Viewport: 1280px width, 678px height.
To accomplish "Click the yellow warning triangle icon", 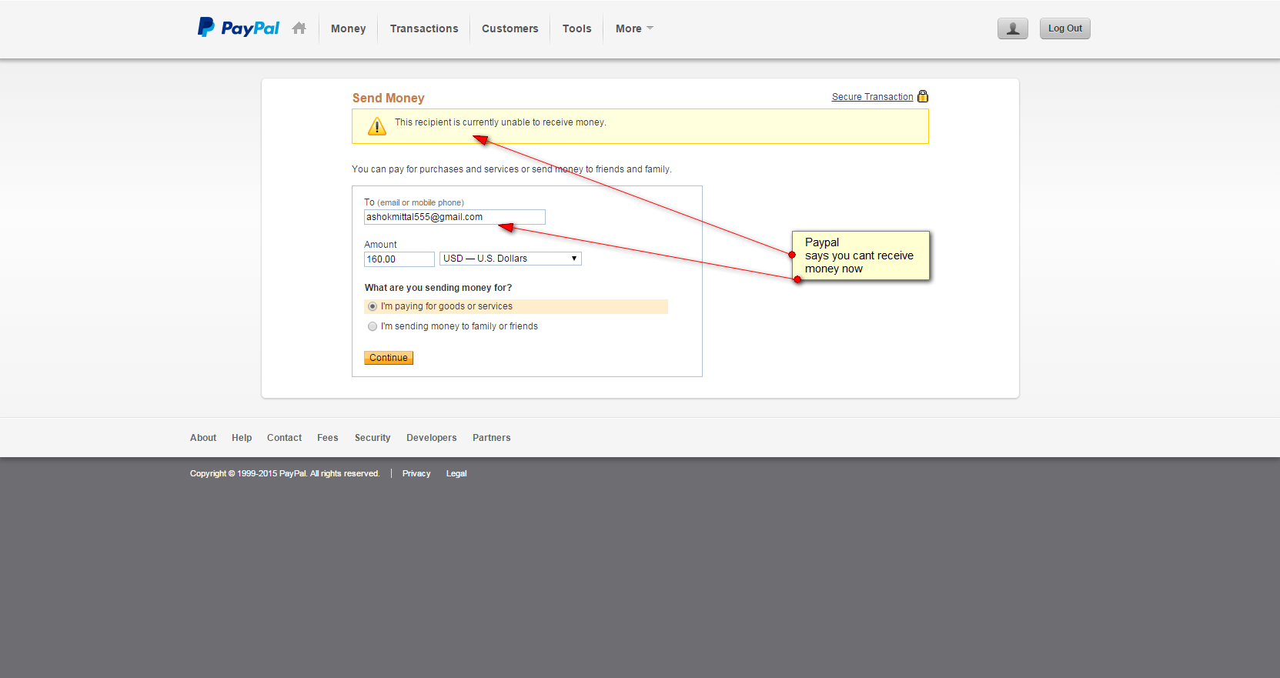I will click(x=377, y=126).
